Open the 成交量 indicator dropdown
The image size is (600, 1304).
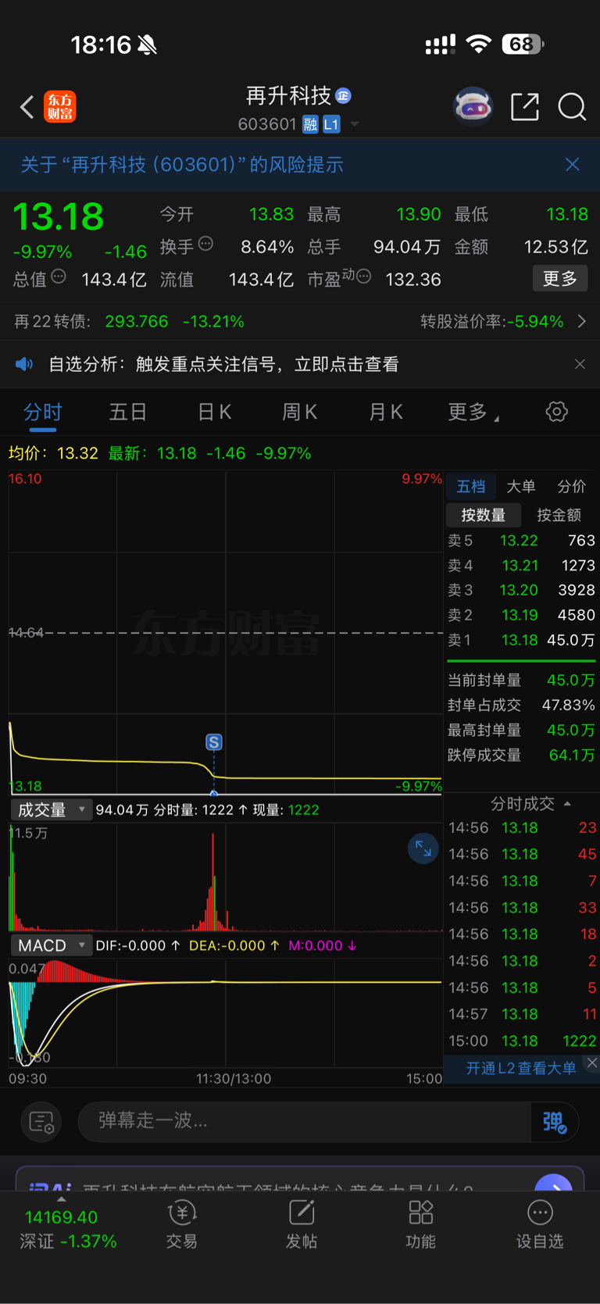click(x=52, y=810)
